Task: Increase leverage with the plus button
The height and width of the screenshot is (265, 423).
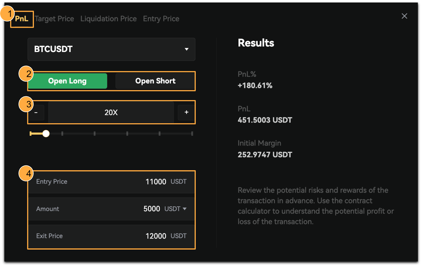Action: pyautogui.click(x=186, y=112)
